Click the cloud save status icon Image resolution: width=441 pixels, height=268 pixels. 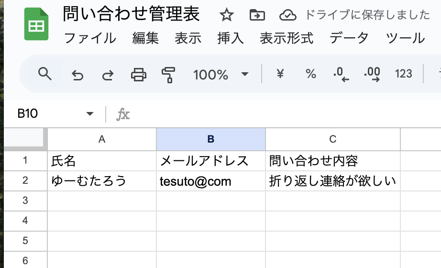(x=288, y=15)
